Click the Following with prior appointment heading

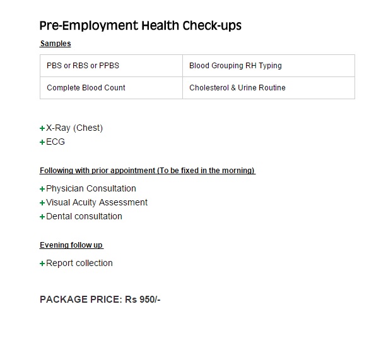pos(148,171)
